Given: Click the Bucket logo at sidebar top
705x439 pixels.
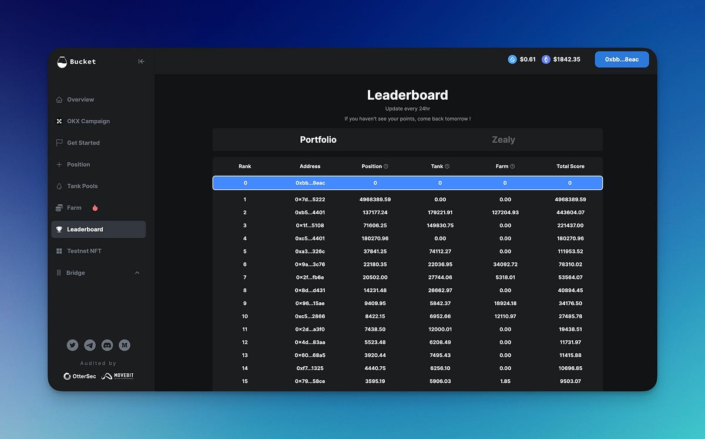Looking at the screenshot, I should point(61,61).
